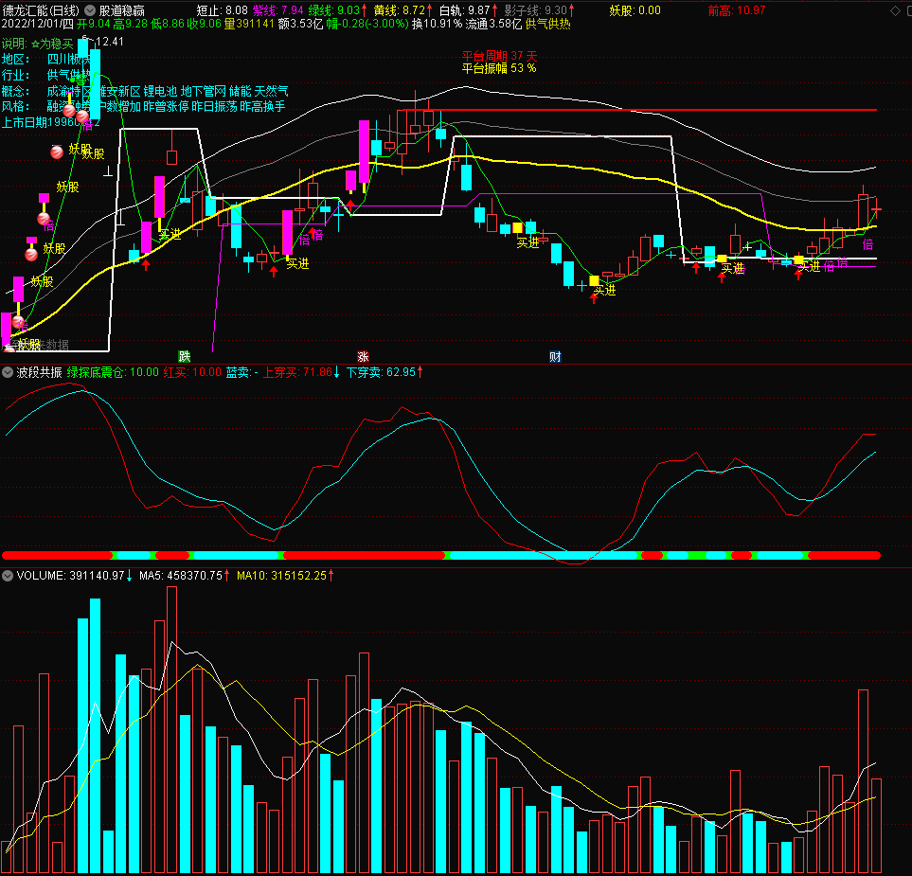Click the 昨日振荡 style tag
The width and height of the screenshot is (912, 876).
pos(215,106)
